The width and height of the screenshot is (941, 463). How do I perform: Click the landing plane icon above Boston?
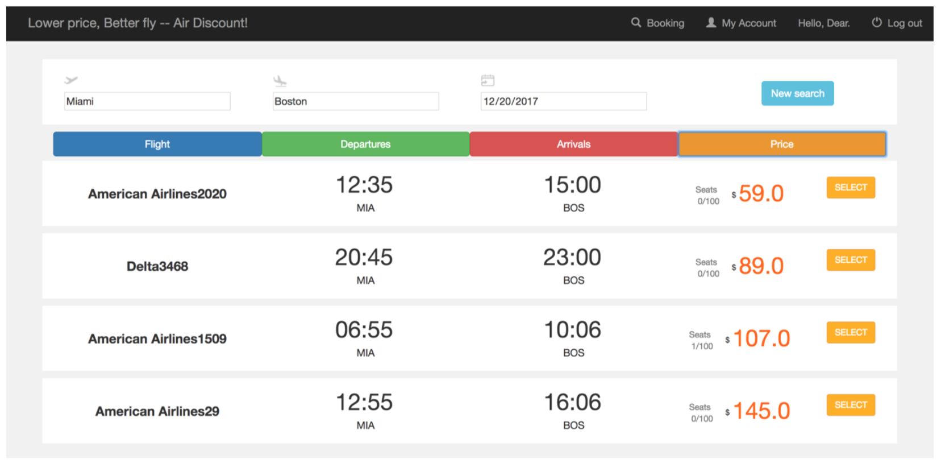tap(280, 81)
